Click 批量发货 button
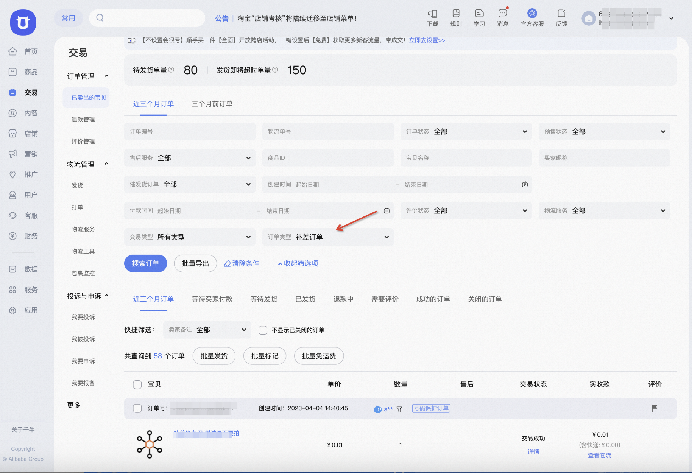 (214, 356)
